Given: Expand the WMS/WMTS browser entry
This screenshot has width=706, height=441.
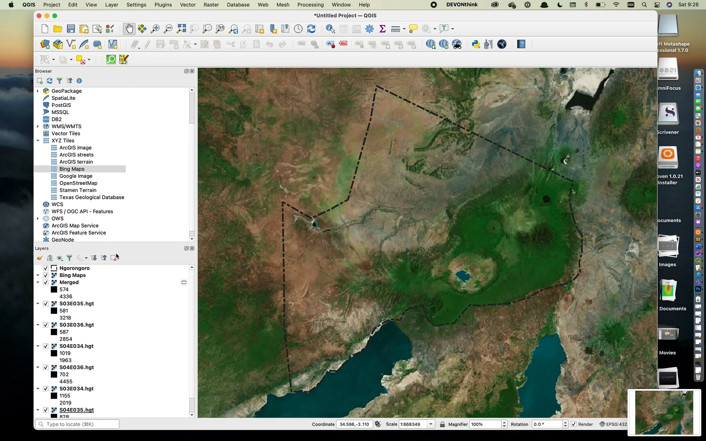Looking at the screenshot, I should [x=38, y=126].
